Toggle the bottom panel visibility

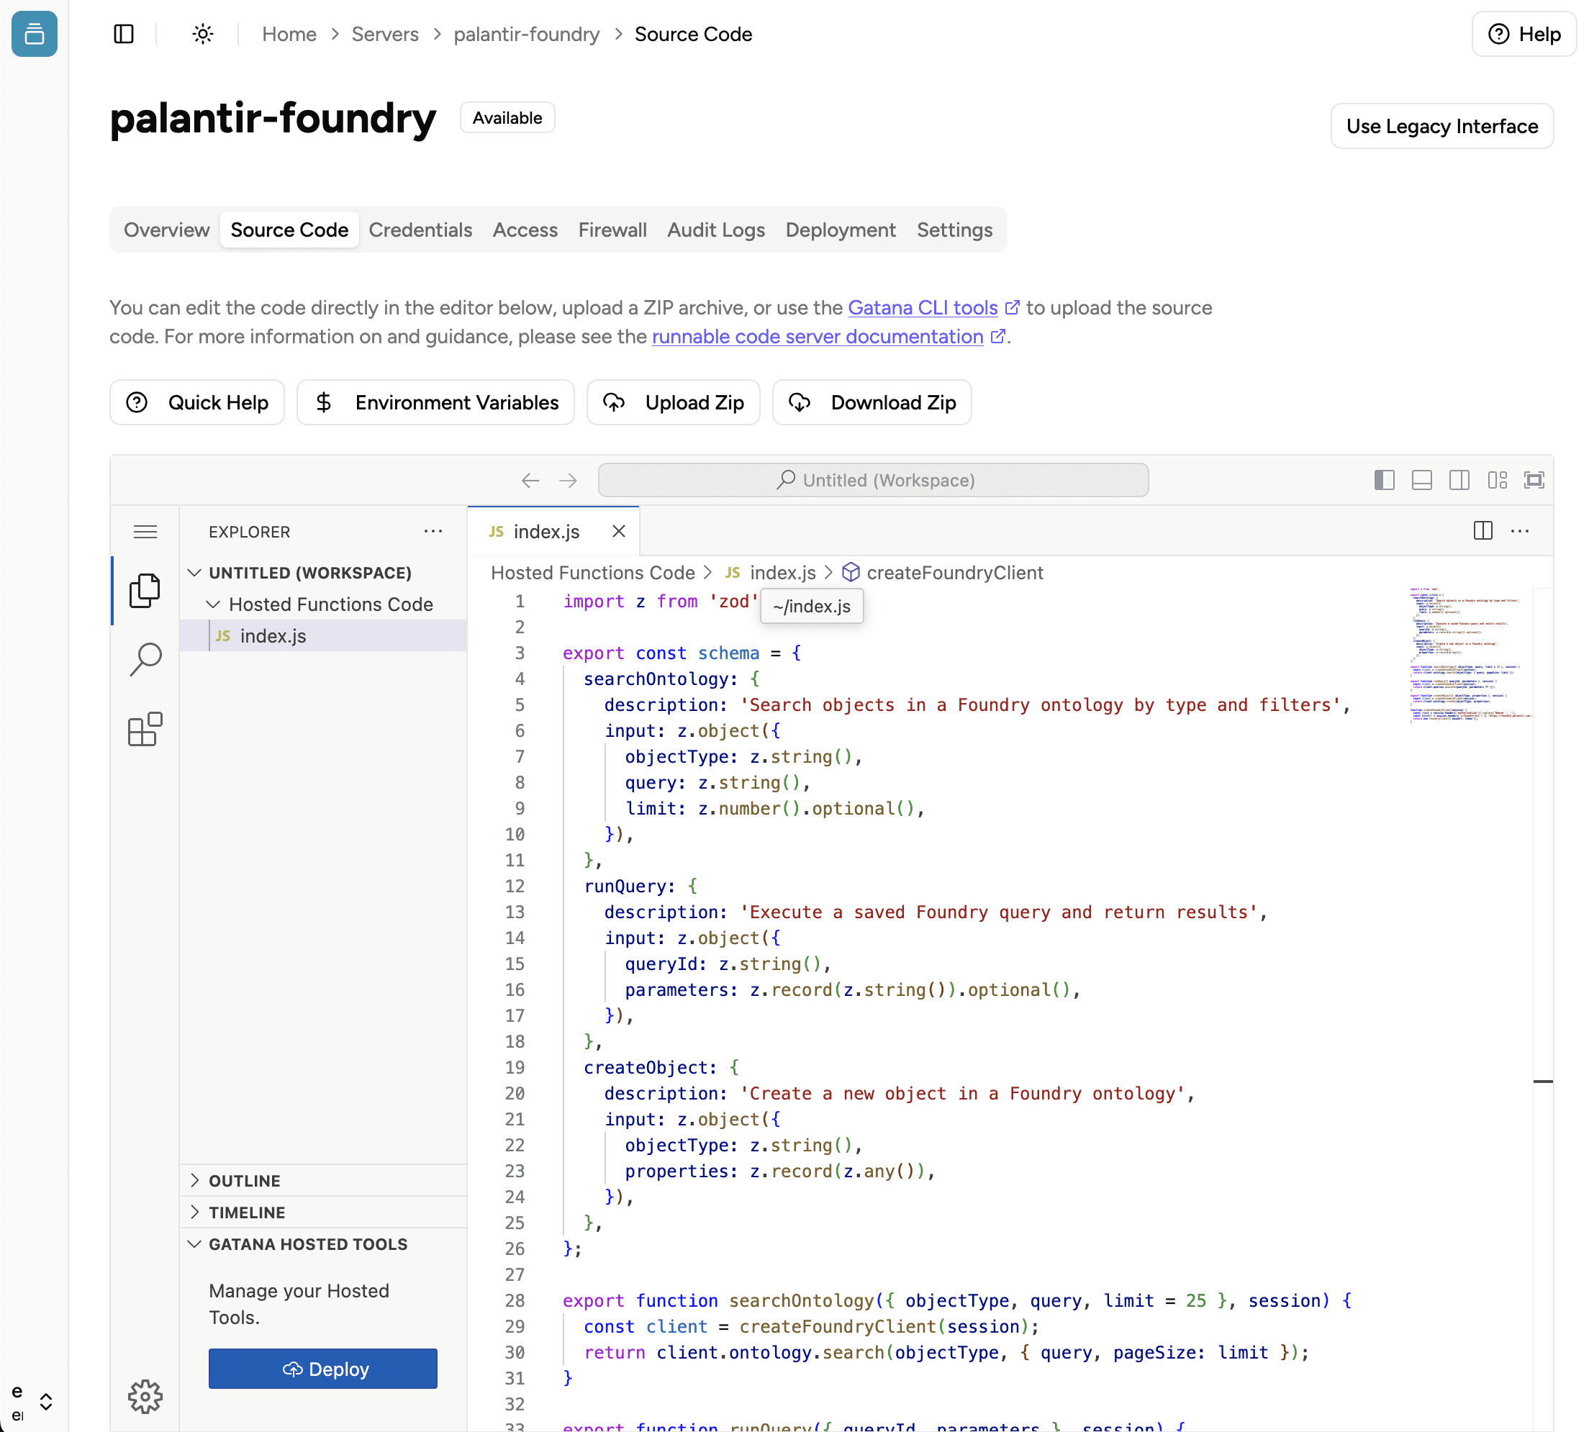[1421, 480]
